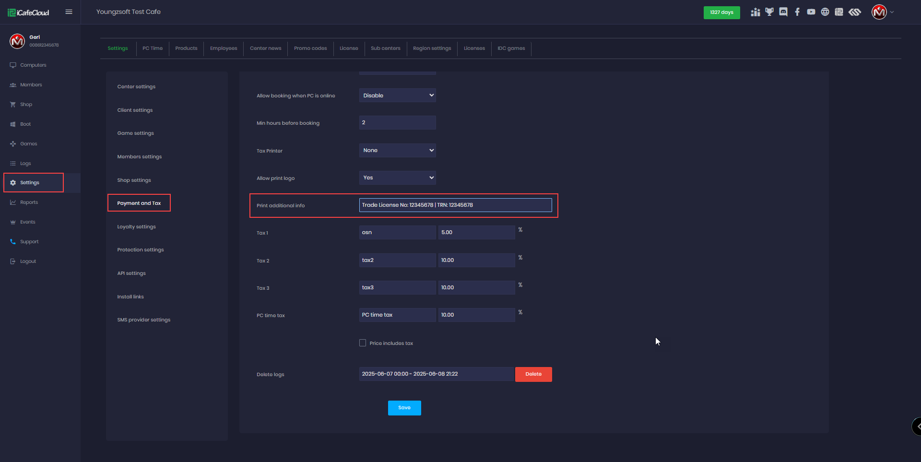This screenshot has height=462, width=921.
Task: Select Loyalty settings in the settings list
Action: tap(137, 227)
